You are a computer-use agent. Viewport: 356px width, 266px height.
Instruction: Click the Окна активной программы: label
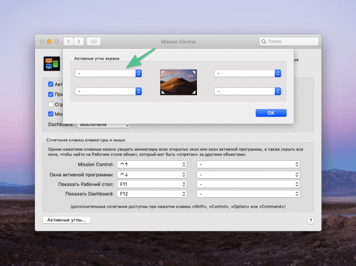click(x=81, y=175)
